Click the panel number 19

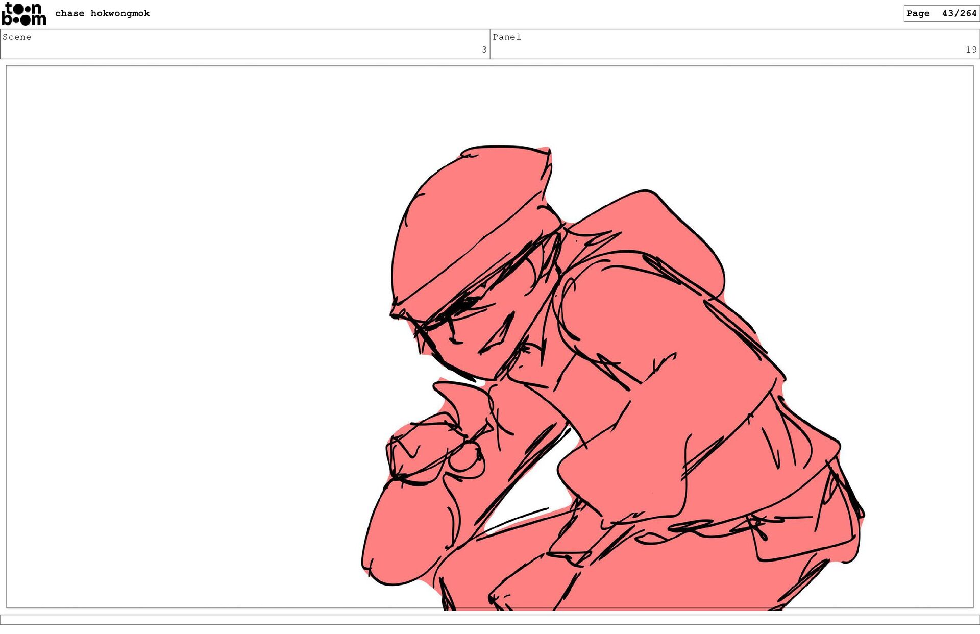[x=971, y=50]
